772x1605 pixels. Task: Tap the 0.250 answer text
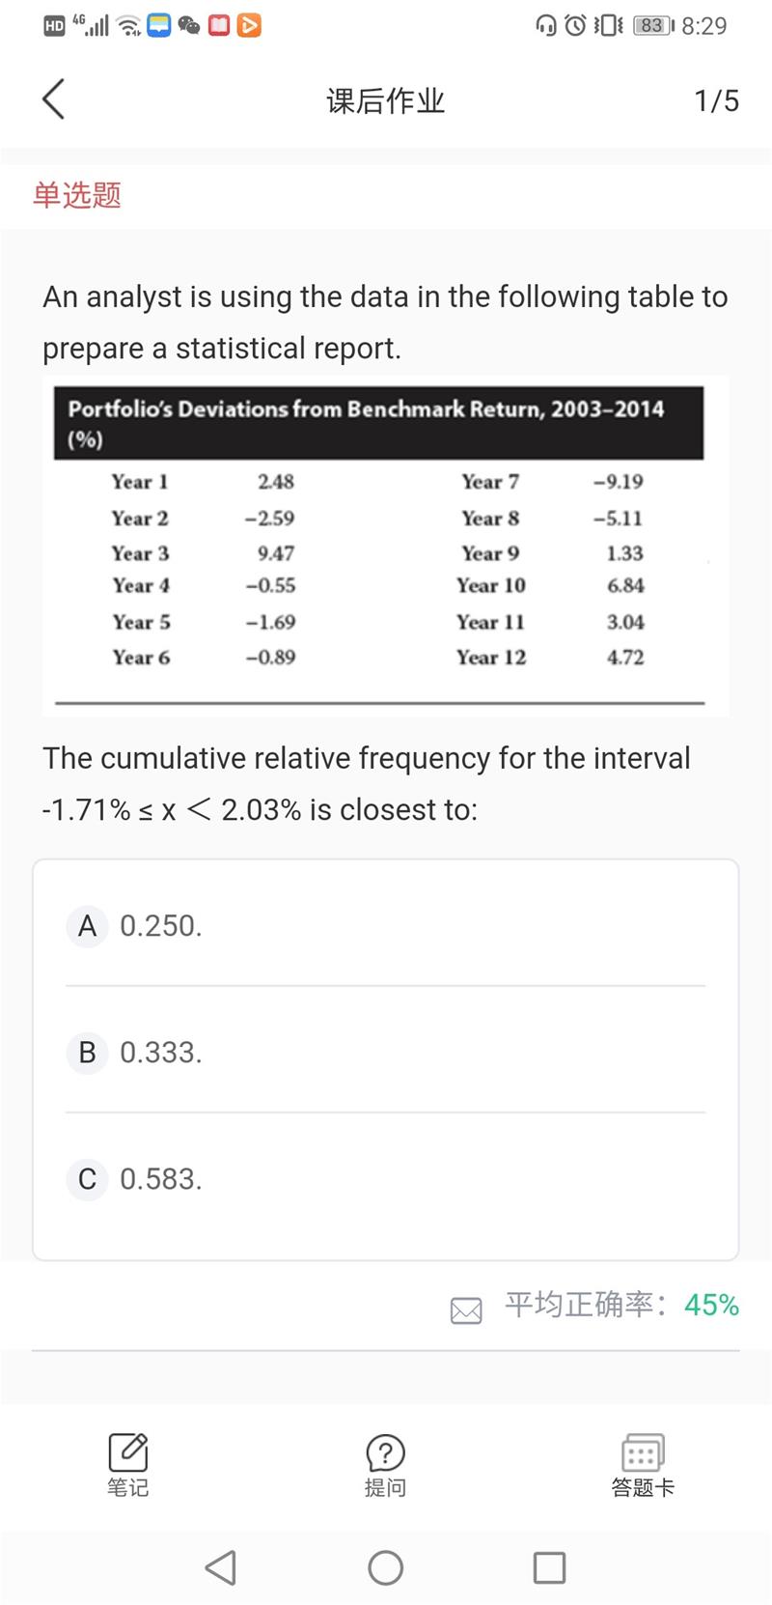click(x=161, y=926)
